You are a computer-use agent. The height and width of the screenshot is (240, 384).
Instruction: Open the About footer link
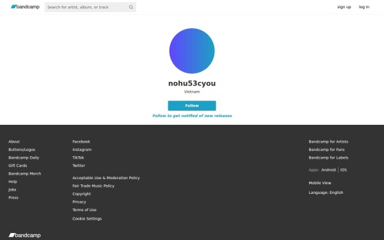[14, 141]
